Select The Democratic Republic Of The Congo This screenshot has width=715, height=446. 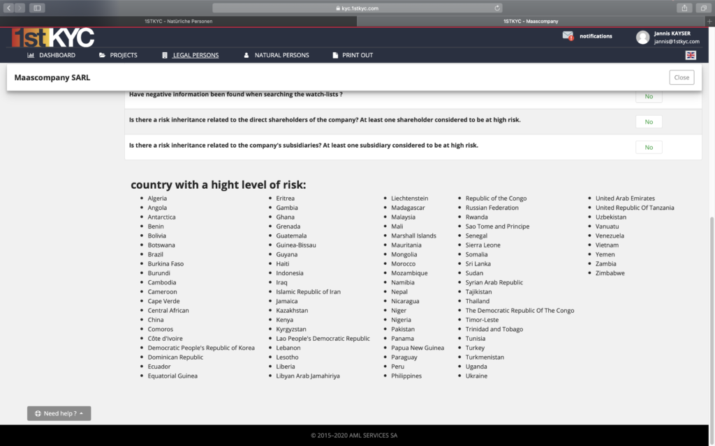(x=519, y=310)
